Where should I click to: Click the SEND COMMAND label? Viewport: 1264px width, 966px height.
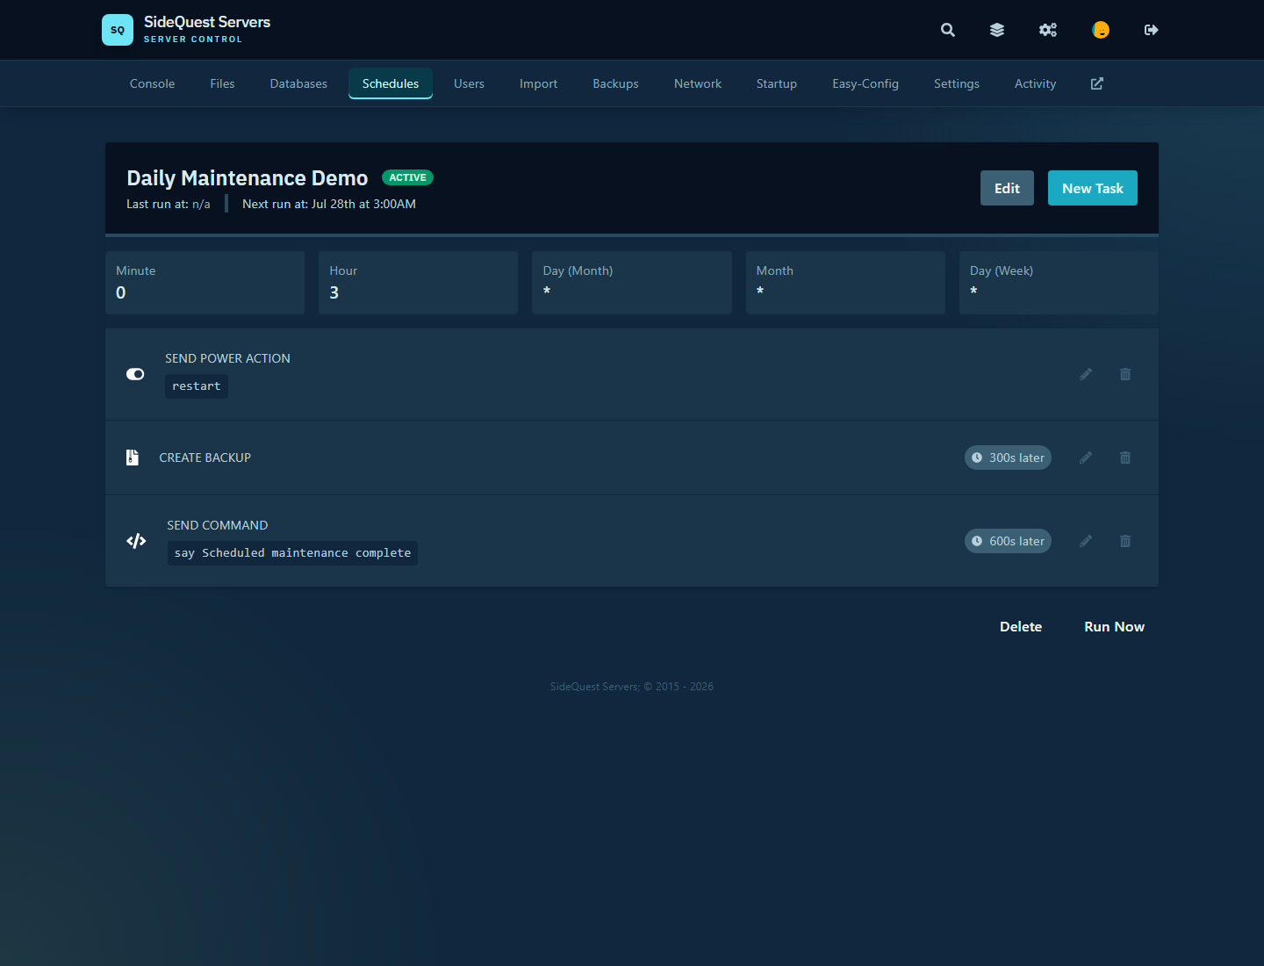click(218, 525)
